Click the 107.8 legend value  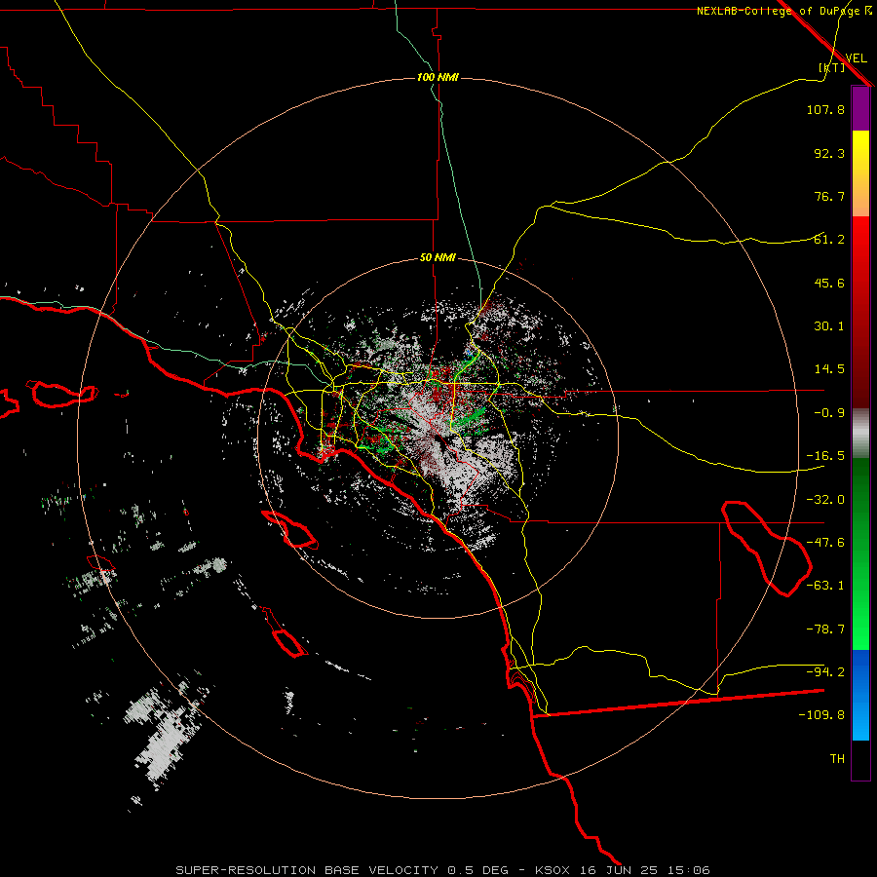[x=825, y=109]
